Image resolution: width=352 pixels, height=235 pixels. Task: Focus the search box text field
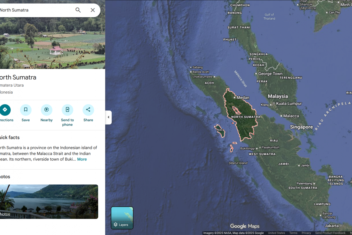[x=35, y=10]
